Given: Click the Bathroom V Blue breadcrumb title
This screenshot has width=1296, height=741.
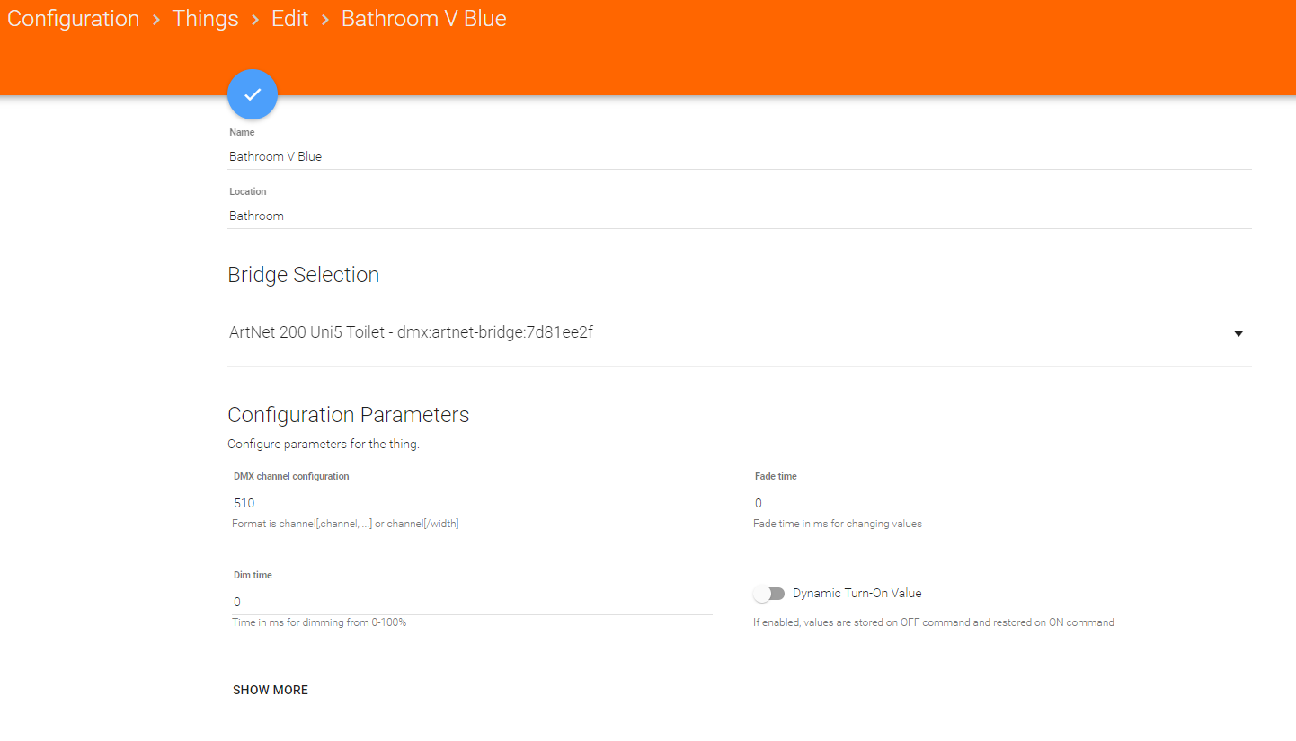Looking at the screenshot, I should tap(423, 19).
